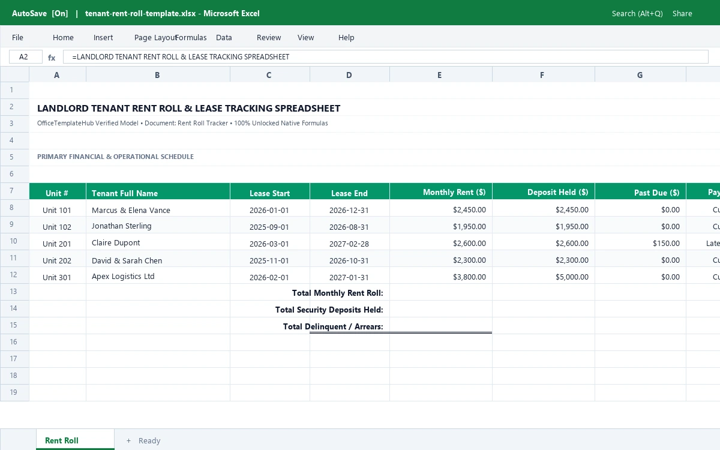The height and width of the screenshot is (450, 720).
Task: Select row 19 header
Action: [x=14, y=392]
